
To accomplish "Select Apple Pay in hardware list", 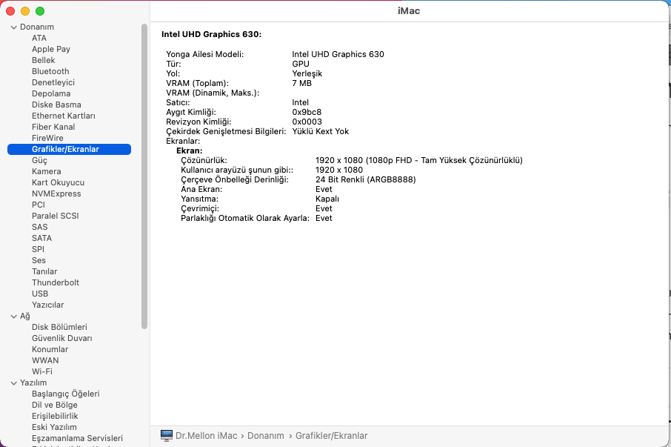I will (x=51, y=50).
